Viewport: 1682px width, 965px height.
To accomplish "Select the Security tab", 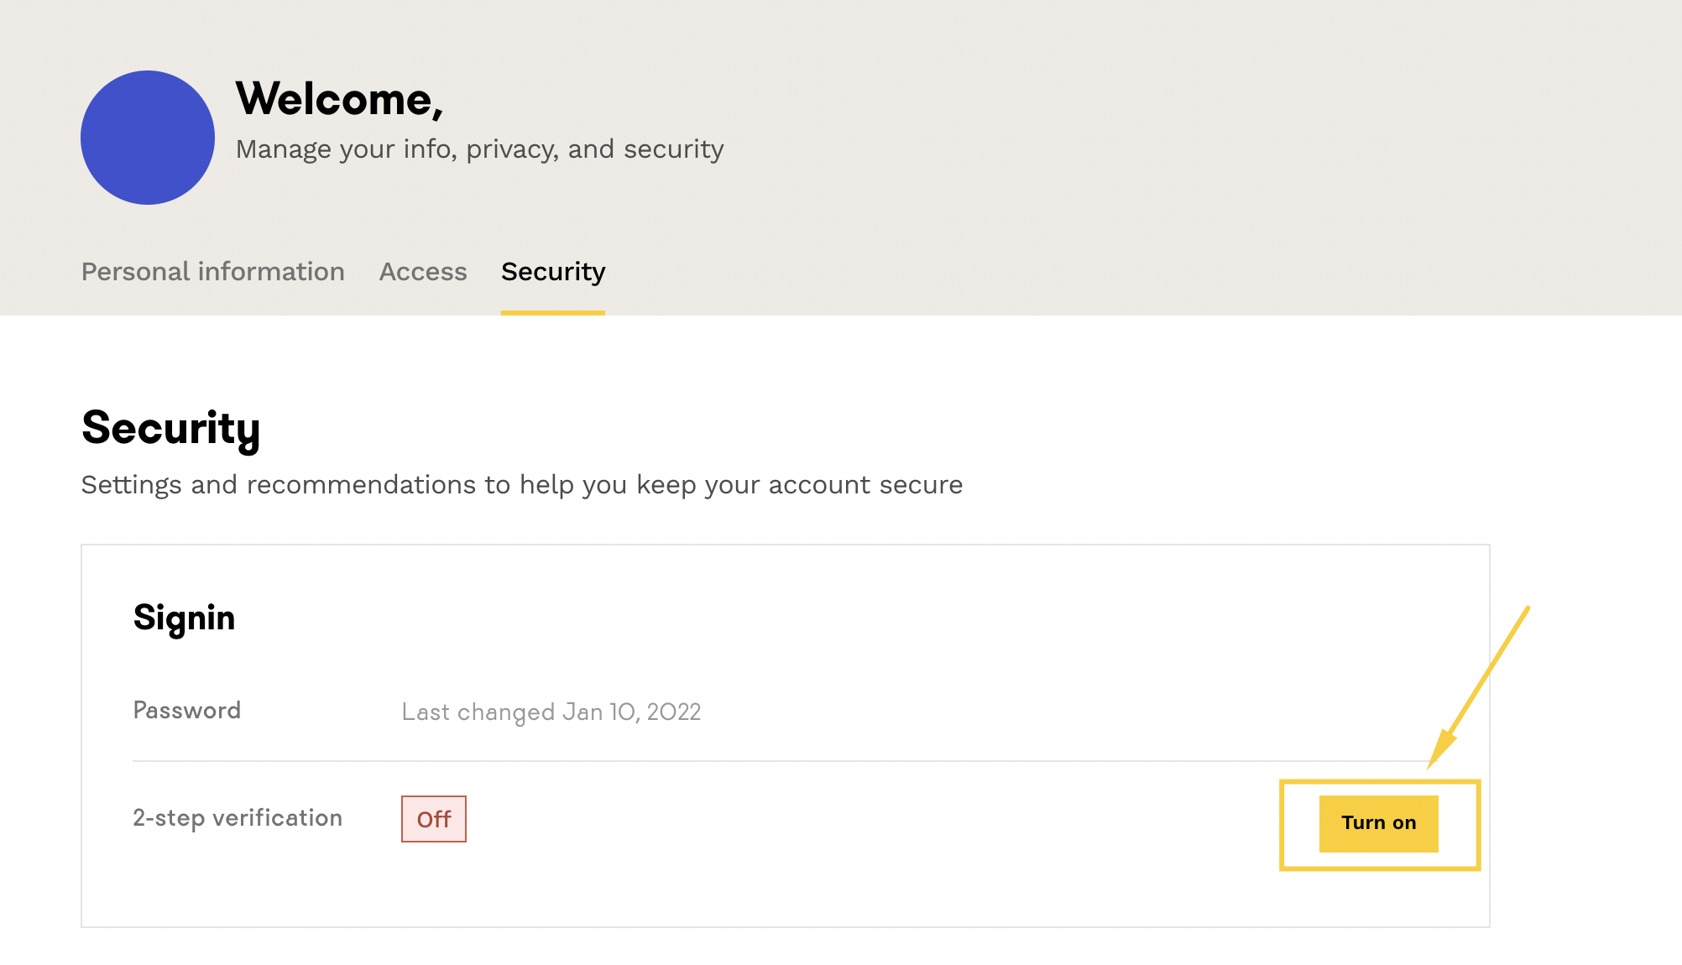I will (553, 272).
